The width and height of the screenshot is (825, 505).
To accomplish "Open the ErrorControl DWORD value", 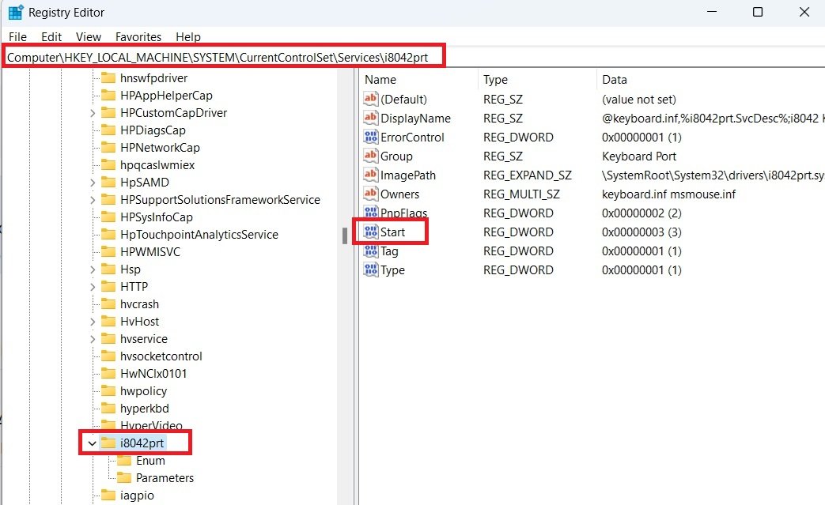I will pyautogui.click(x=412, y=137).
